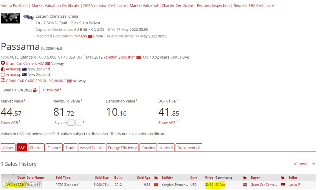Open the Ningbo predicted destination link
Screen dimensions: 322x190
point(81,36)
